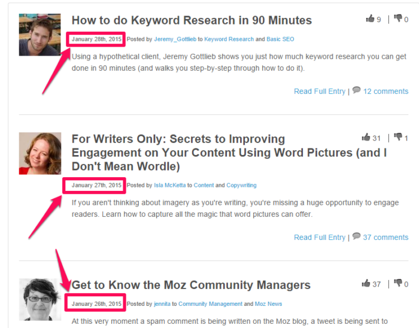
Task: View 37 comments link
Action: click(x=385, y=238)
